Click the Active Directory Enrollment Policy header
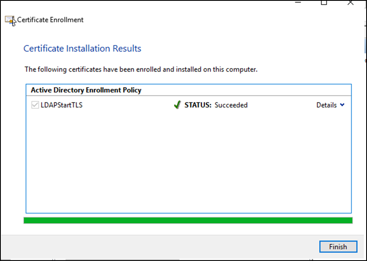 (86, 90)
